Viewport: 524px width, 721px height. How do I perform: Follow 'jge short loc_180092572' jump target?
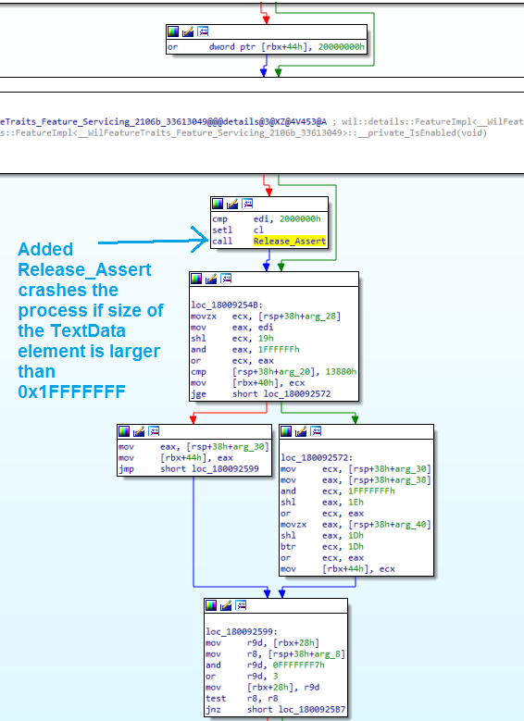pos(297,393)
